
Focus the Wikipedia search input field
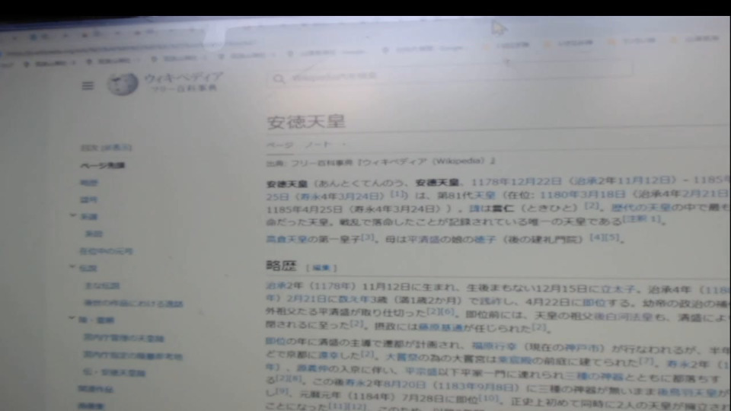click(452, 74)
